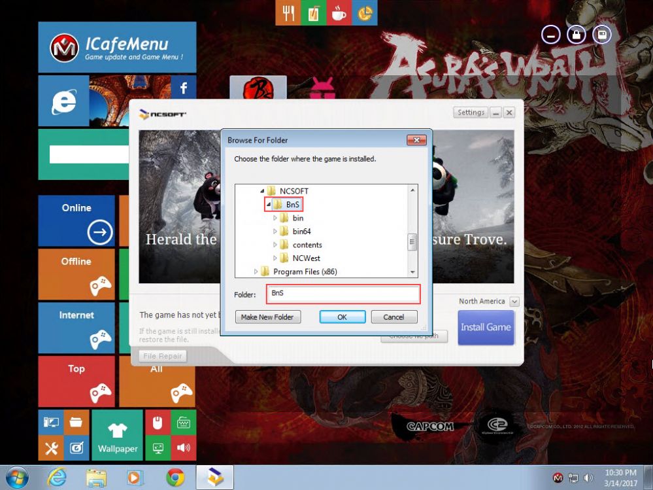The width and height of the screenshot is (653, 490).
Task: Open the speaker volume tile
Action: pos(183,448)
